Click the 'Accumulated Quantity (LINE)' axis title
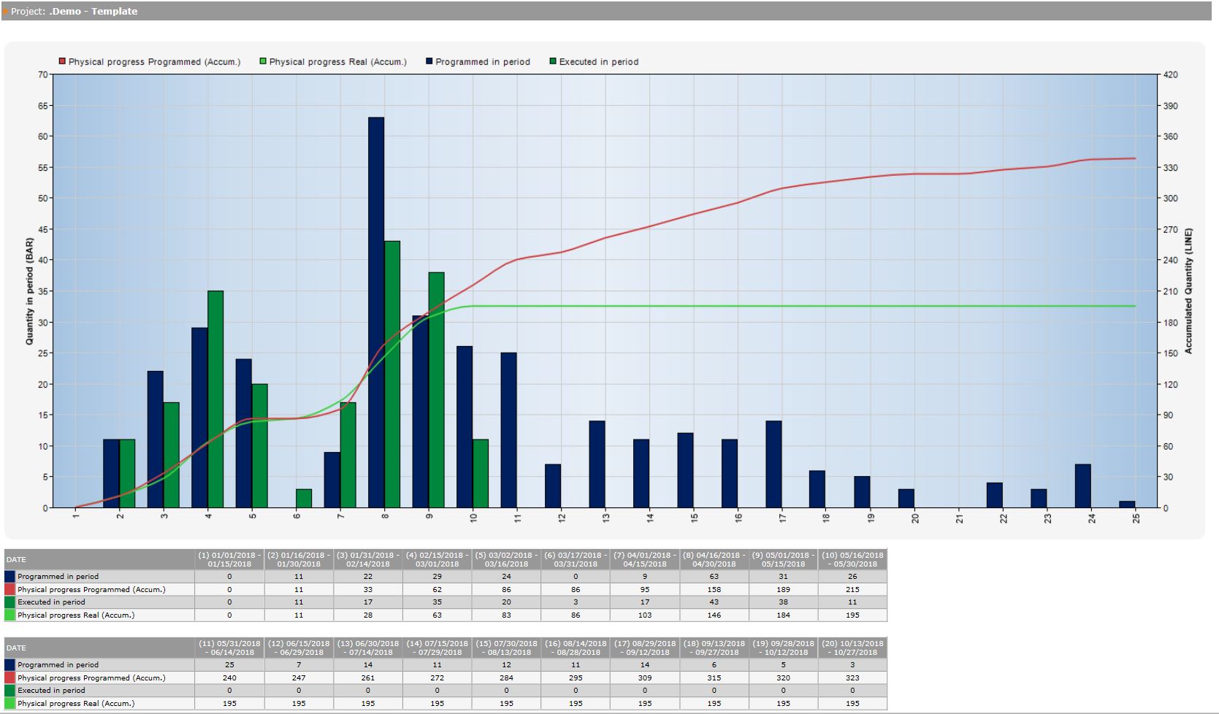 point(1188,291)
